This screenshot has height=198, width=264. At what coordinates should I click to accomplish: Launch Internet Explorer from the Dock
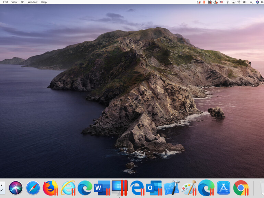point(68,188)
